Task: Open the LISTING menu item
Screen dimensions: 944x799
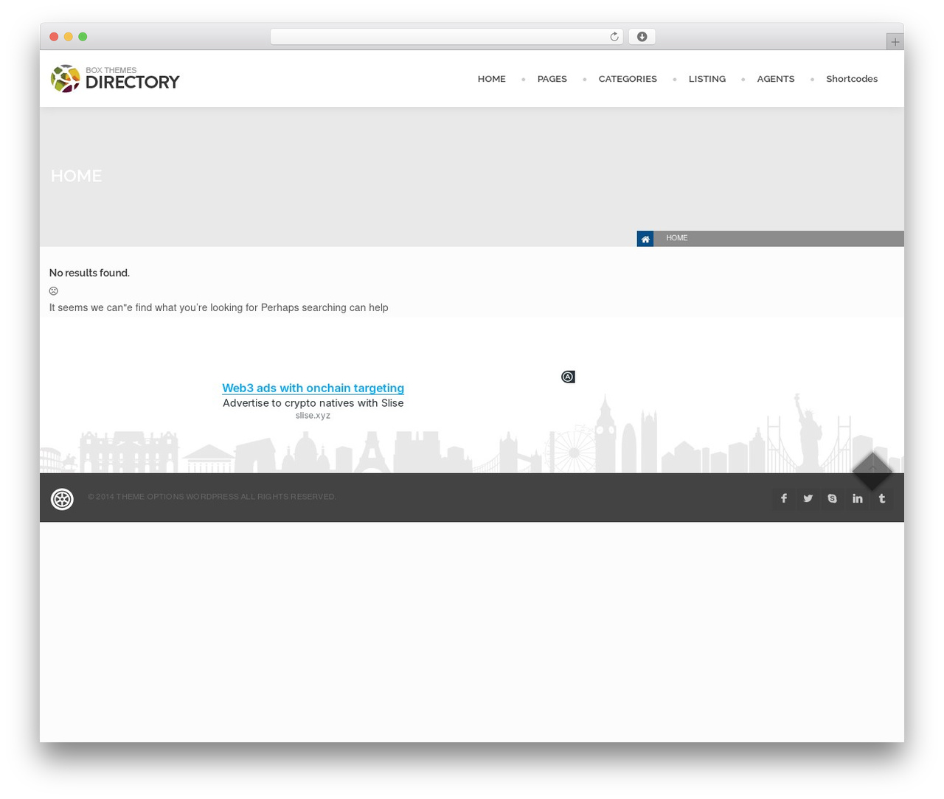Action: 707,79
